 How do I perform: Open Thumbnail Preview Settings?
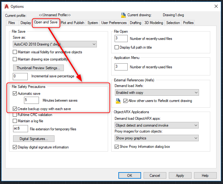[x=38, y=68]
